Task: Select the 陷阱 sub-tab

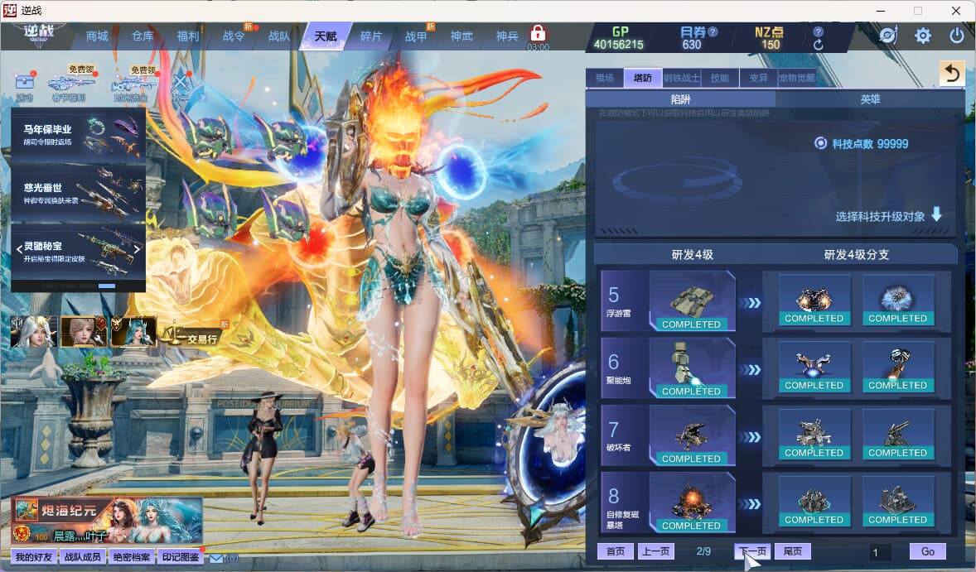Action: 680,99
